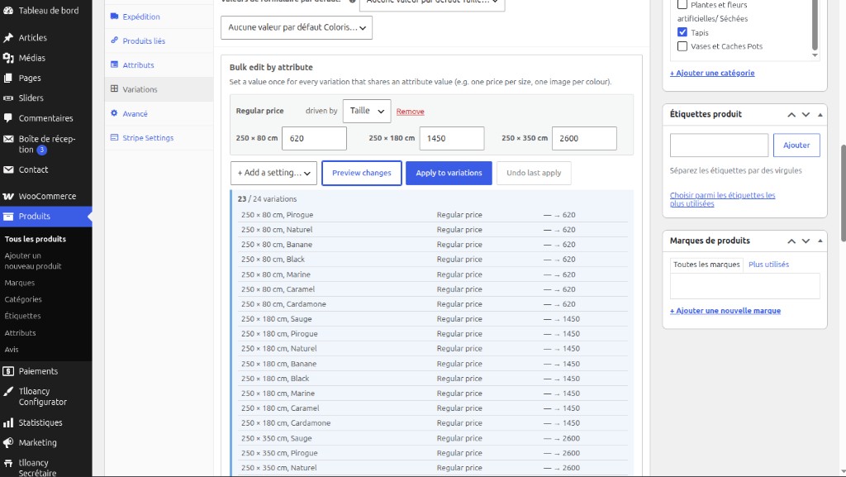Click the Variations grid icon in product tabs
Image resolution: width=846 pixels, height=477 pixels.
114,88
